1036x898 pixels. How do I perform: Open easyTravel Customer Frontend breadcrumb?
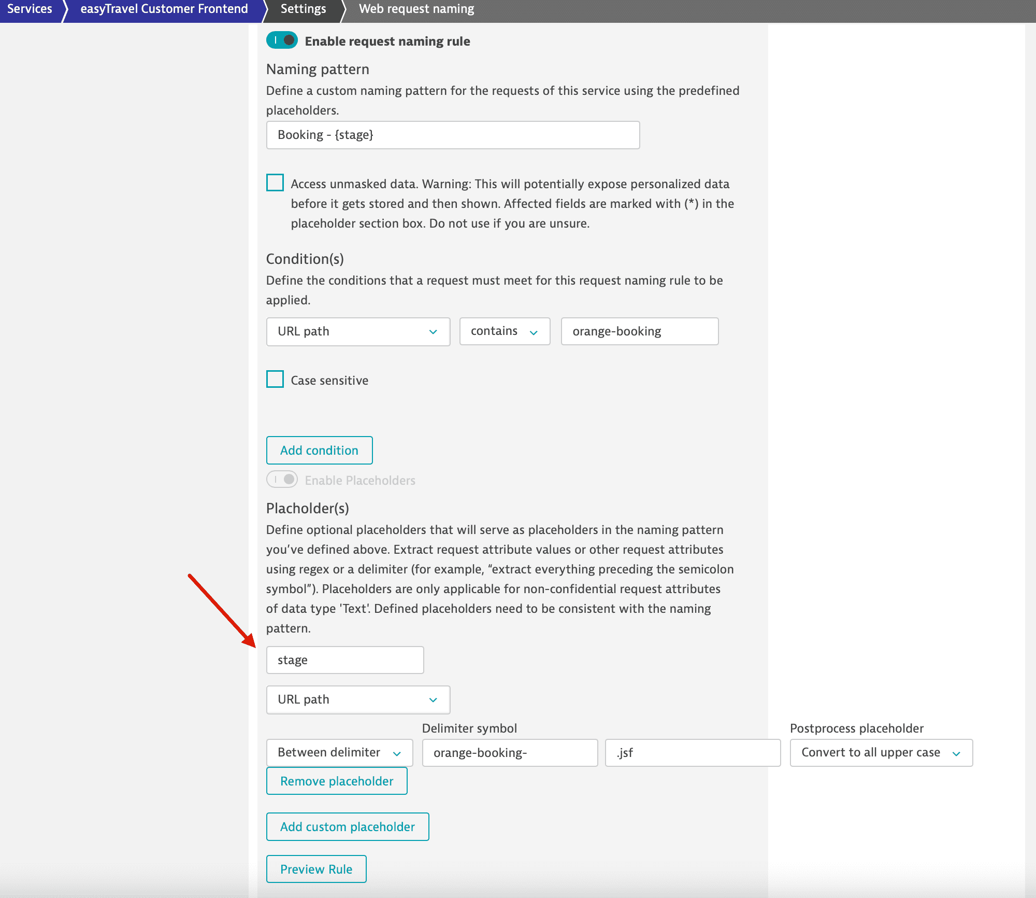click(x=164, y=9)
